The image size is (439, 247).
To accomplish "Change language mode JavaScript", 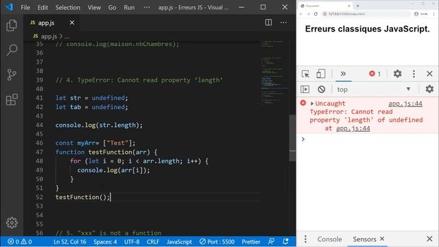I will coord(179,242).
